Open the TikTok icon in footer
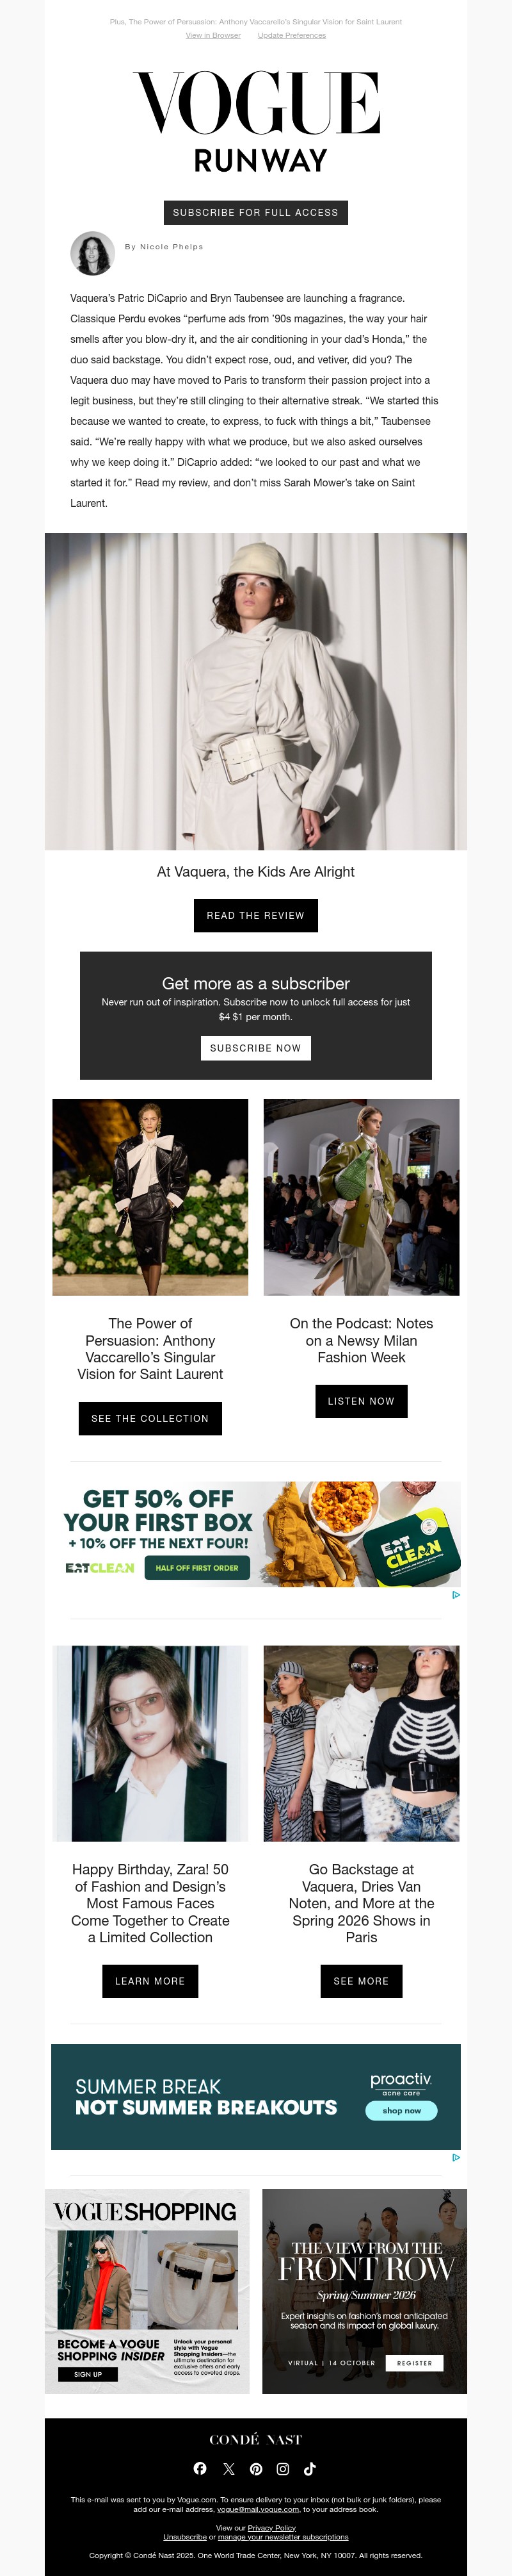 point(310,2468)
